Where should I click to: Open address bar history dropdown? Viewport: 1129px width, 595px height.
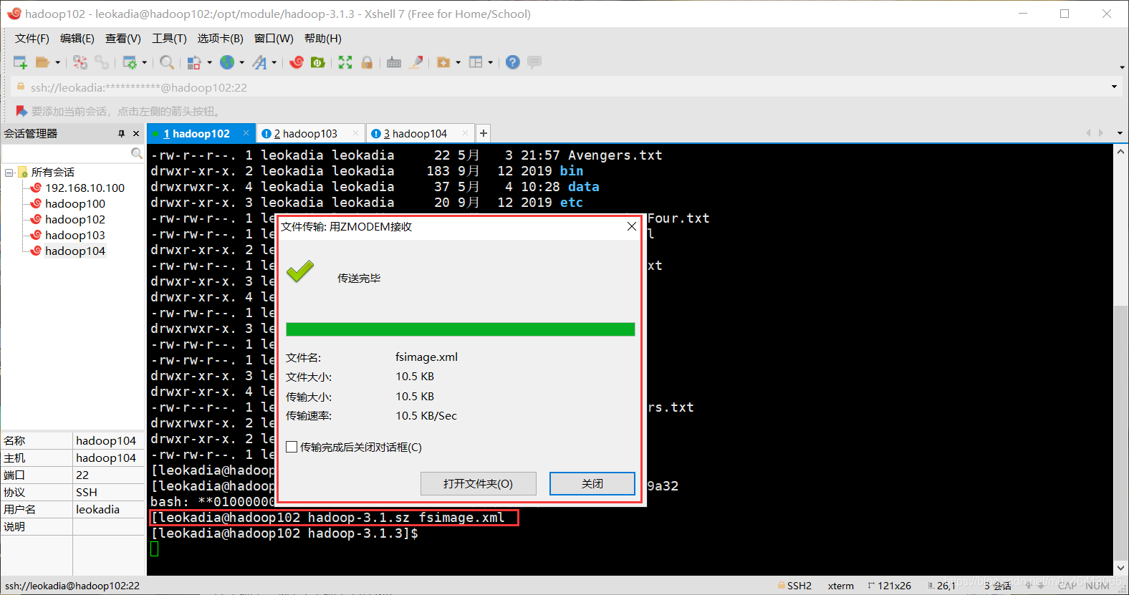tap(1114, 87)
